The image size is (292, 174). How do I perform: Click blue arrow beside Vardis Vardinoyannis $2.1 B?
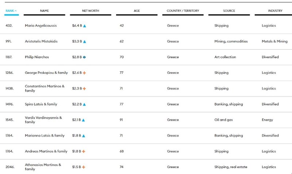coord(83,120)
